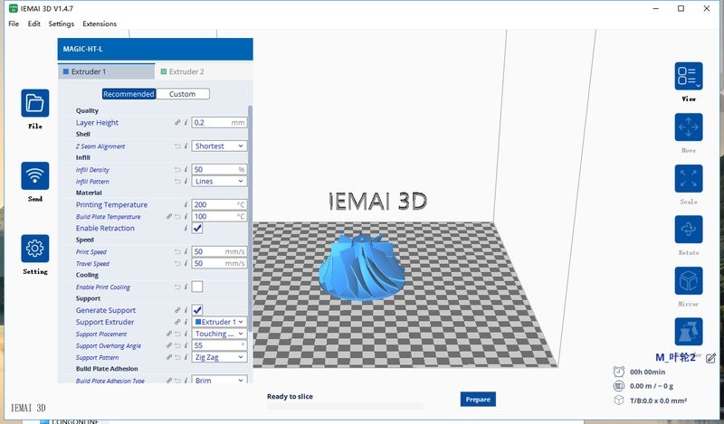Expand the Infill Pattern dropdown
The height and width of the screenshot is (424, 724).
coord(219,181)
